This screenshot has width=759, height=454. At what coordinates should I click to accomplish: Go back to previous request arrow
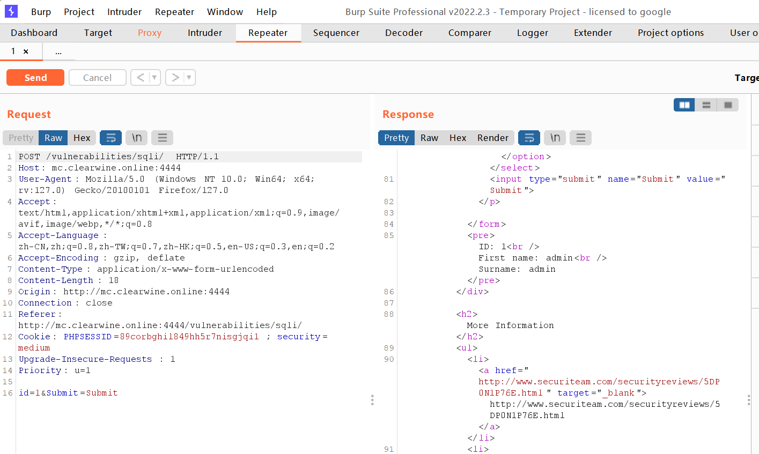[x=141, y=78]
